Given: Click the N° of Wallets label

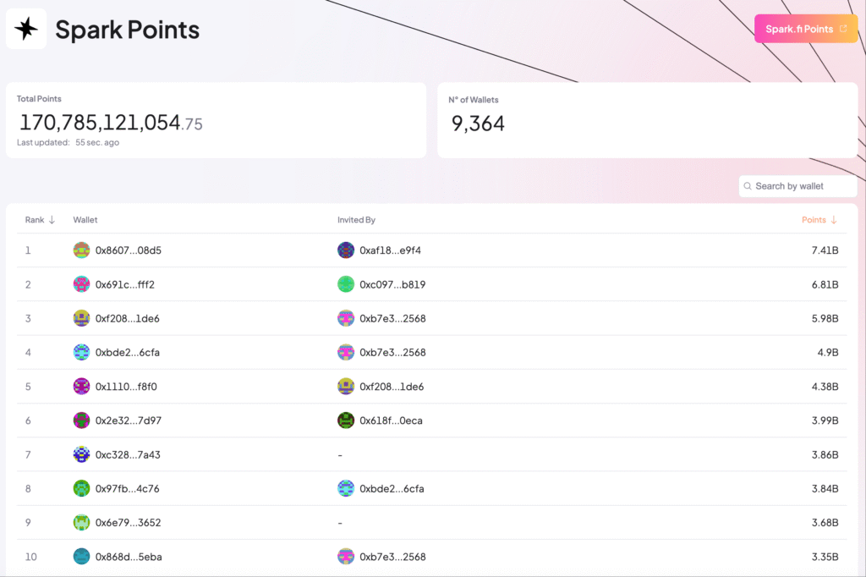Looking at the screenshot, I should point(474,100).
